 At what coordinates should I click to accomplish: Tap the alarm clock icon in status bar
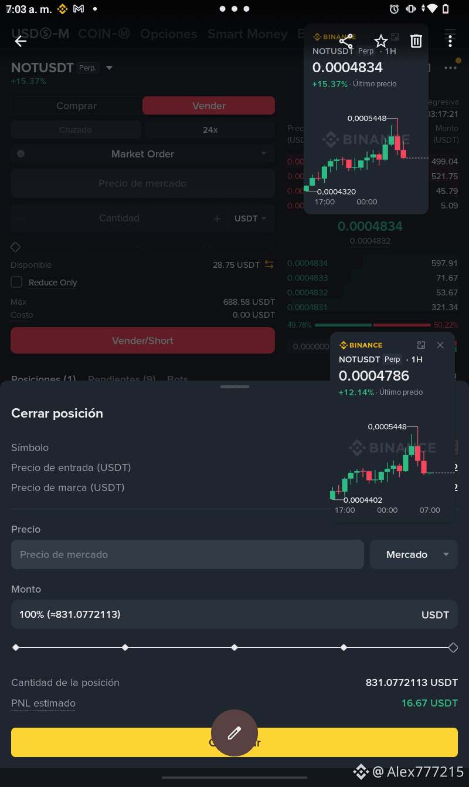(395, 9)
